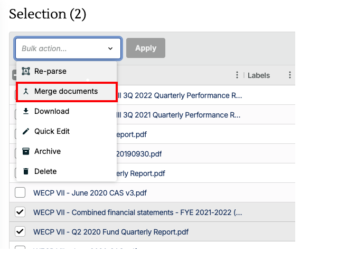Viewport: 338px width, 253px height.
Task: Click the Merge documents fork icon
Action: pyautogui.click(x=26, y=91)
